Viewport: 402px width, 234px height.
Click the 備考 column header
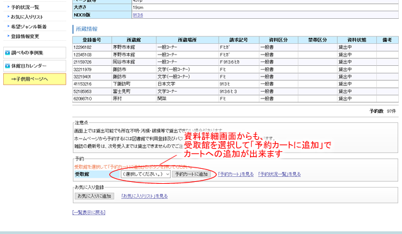(x=388, y=40)
